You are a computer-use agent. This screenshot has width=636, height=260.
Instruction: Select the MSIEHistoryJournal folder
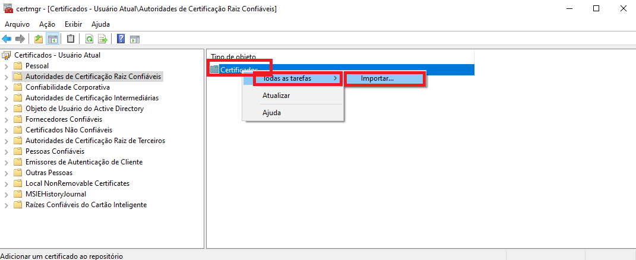click(x=55, y=194)
